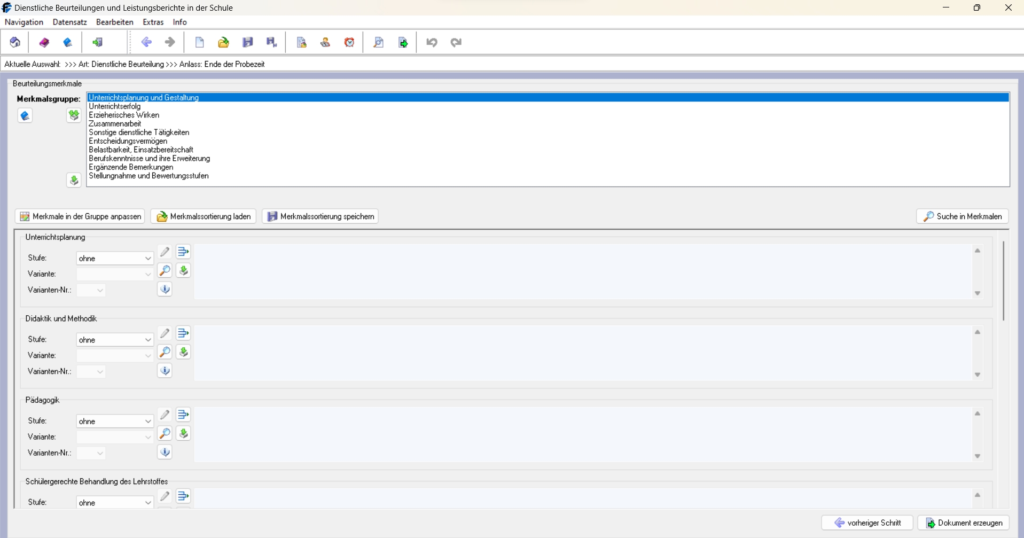This screenshot has width=1024, height=538.
Task: Click the green-arrow exit door icon
Action: coord(97,42)
